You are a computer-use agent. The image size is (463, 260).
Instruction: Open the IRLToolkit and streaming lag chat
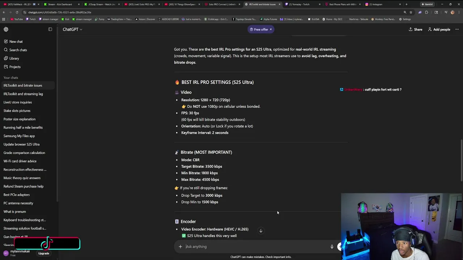(x=28, y=94)
